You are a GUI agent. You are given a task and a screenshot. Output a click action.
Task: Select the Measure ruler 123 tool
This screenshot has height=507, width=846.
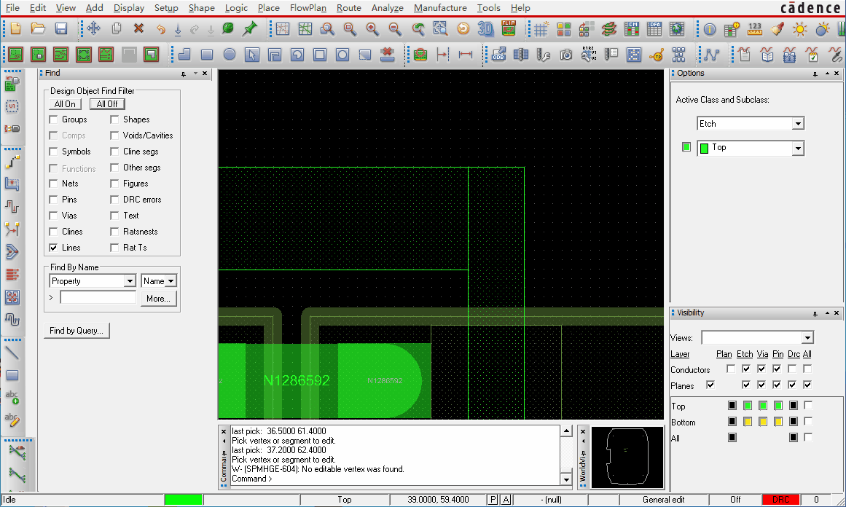click(755, 28)
